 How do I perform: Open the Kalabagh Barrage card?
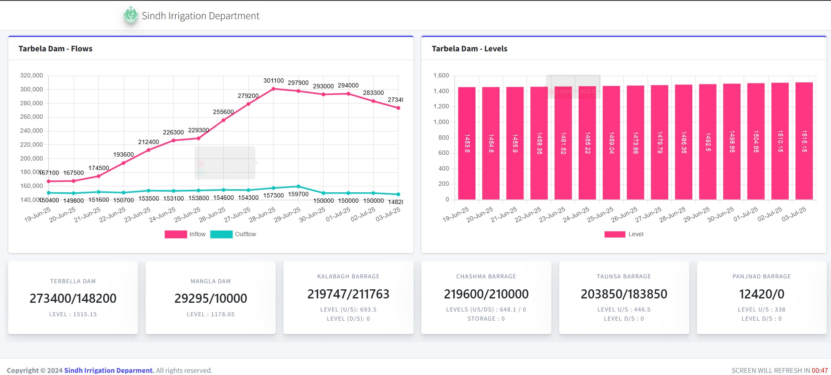[348, 298]
